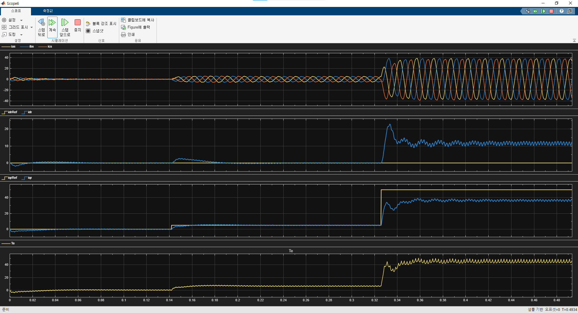This screenshot has height=313, width=578.
Task: Click the Scope6 window title text
Action: pos(13,4)
